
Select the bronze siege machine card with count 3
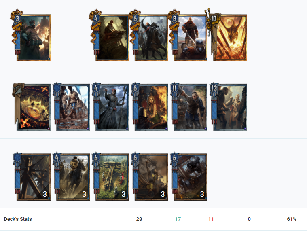[32, 176]
